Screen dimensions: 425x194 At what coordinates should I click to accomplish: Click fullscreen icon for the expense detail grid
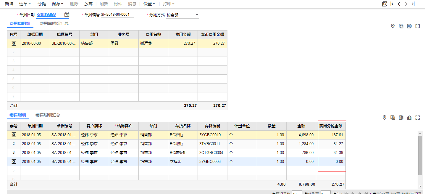coord(418,26)
